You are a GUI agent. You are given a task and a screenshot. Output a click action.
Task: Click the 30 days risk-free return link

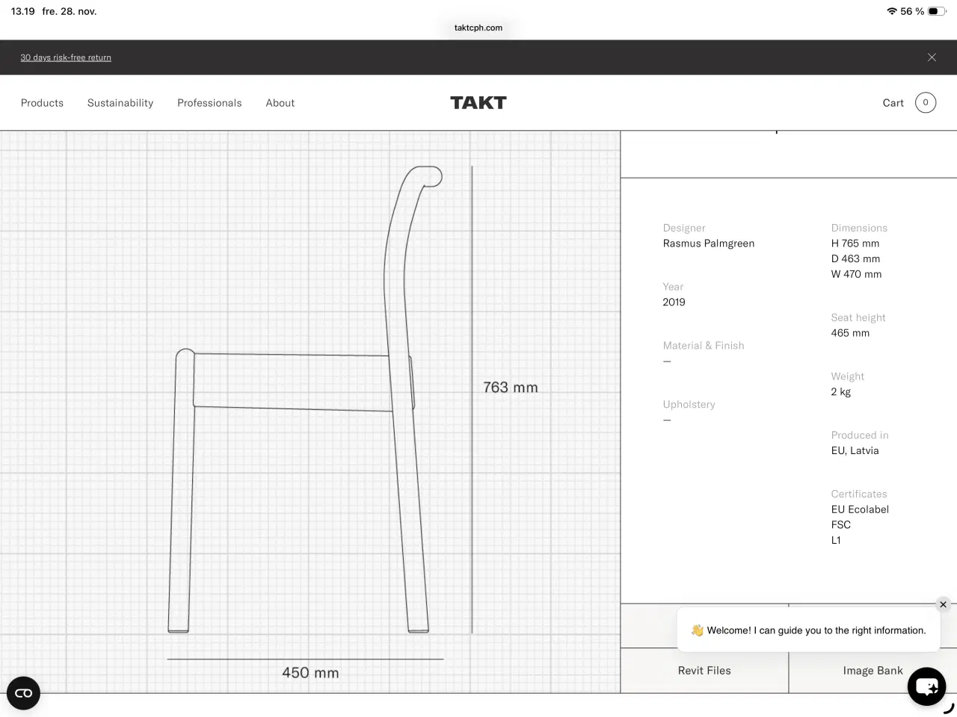66,57
